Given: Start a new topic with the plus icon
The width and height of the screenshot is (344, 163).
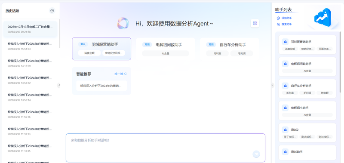Looking at the screenshot, I should coord(52,10).
